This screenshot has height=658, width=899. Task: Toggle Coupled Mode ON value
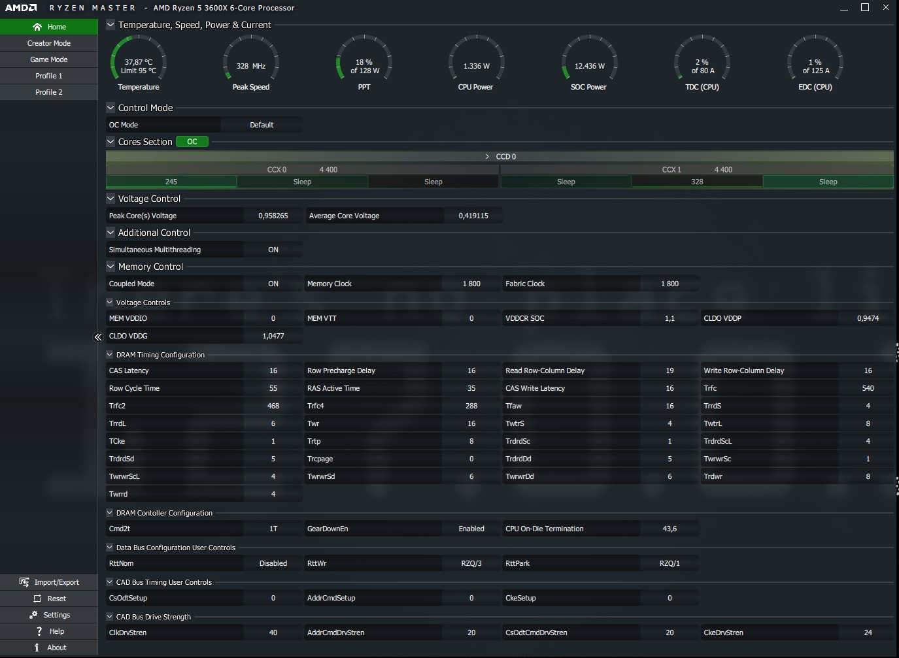pyautogui.click(x=273, y=284)
